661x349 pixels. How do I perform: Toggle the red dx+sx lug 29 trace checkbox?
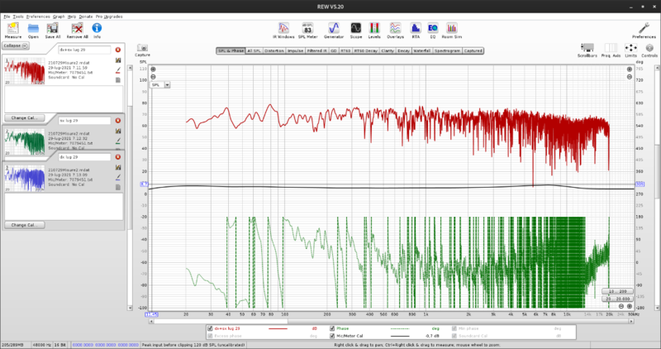211,328
